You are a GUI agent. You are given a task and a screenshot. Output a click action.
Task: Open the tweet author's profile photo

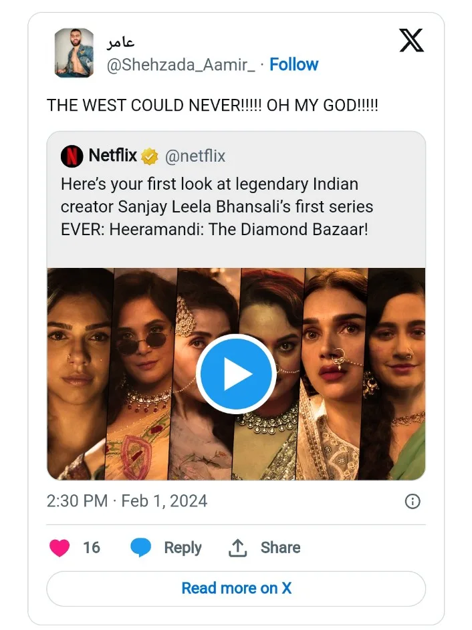tap(74, 53)
